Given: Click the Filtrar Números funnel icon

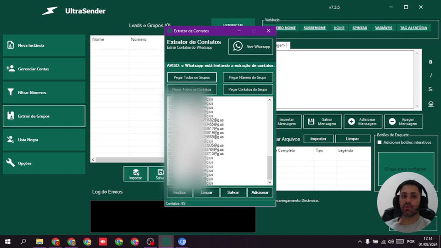Looking at the screenshot, I should click(11, 92).
